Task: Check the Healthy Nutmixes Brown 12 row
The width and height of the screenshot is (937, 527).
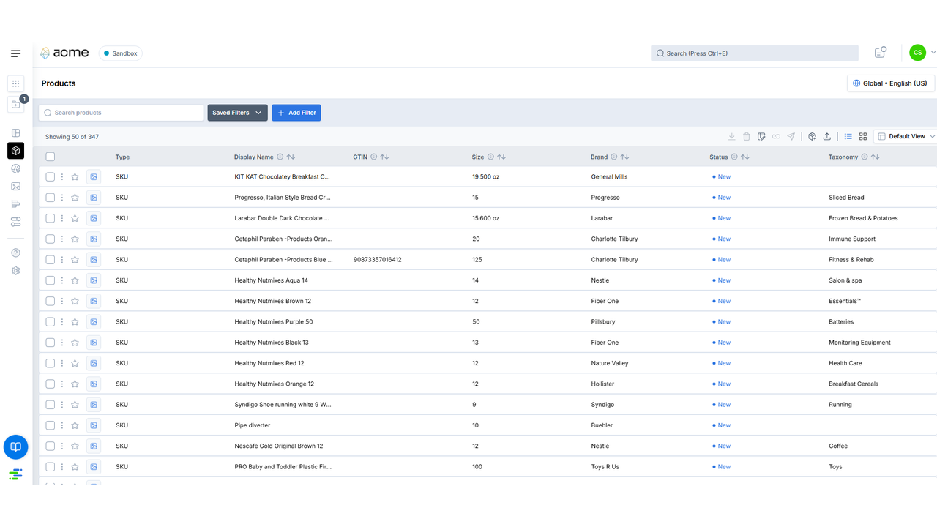Action: click(x=50, y=301)
